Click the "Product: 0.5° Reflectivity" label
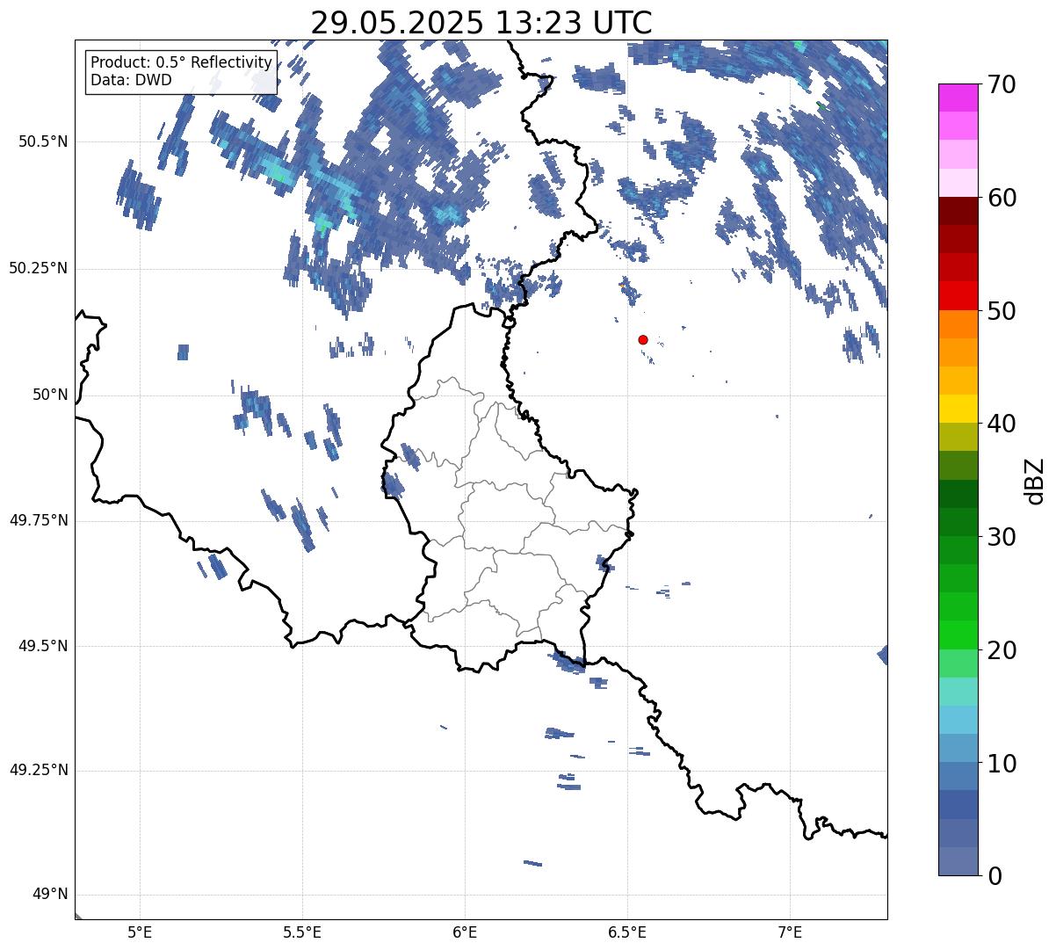1056x950 pixels. point(181,63)
